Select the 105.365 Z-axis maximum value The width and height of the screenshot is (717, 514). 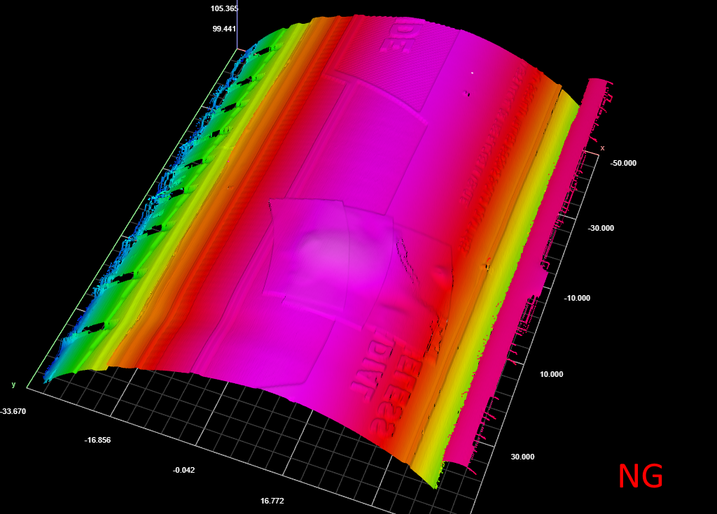(x=224, y=9)
